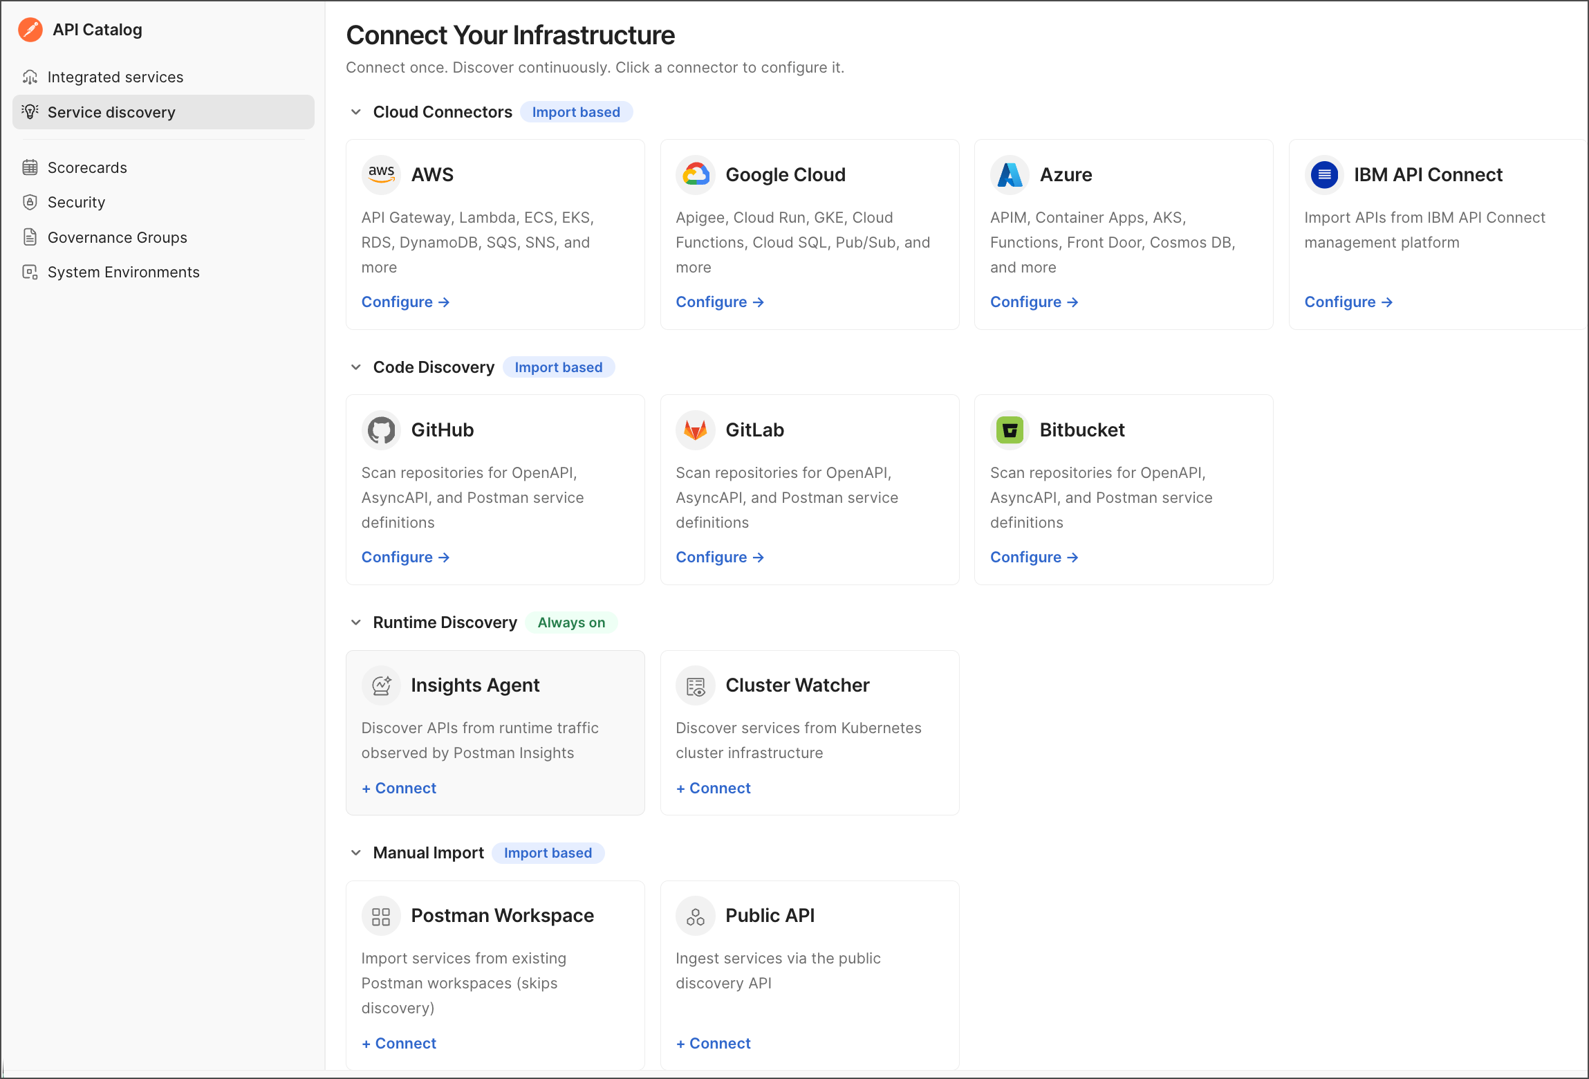
Task: Collapse the Manual Import section
Action: pyautogui.click(x=356, y=853)
